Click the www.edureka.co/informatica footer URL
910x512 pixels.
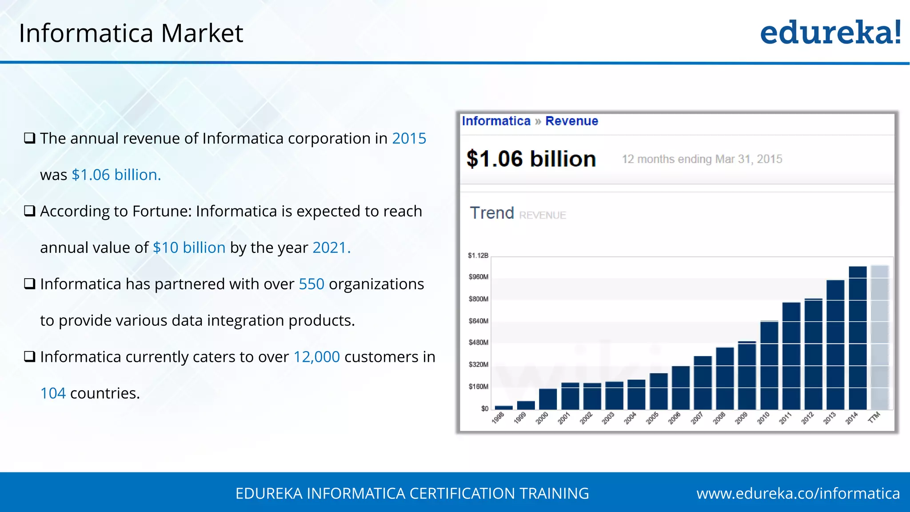pos(798,493)
